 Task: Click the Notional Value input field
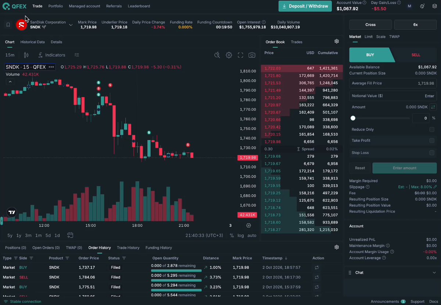coord(393,96)
